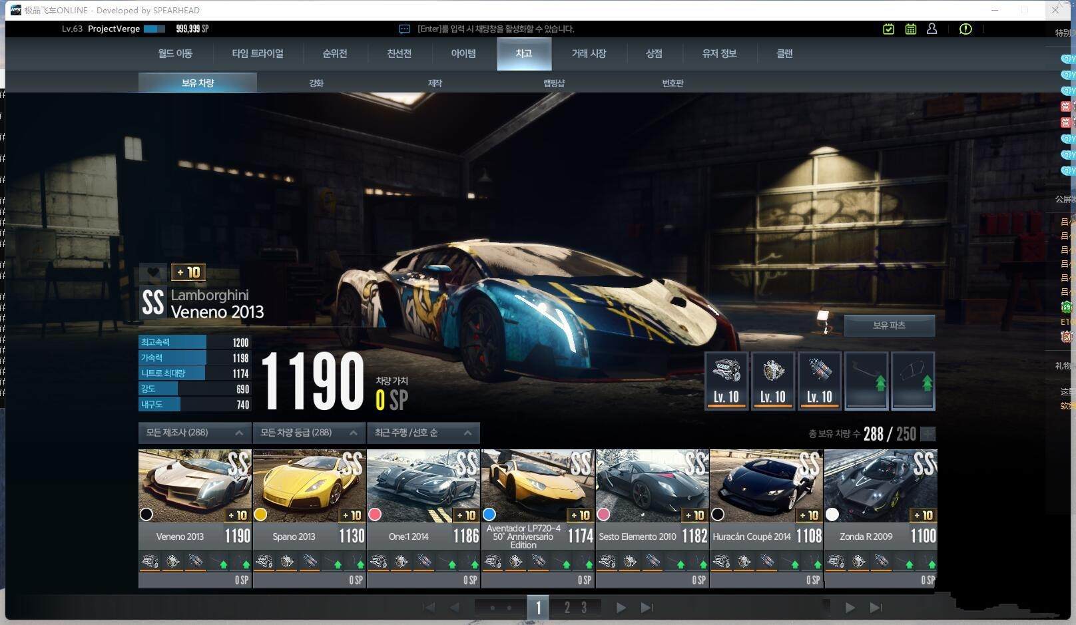This screenshot has width=1076, height=625.
Task: Select the Zonda R 2009 car thumbnail
Action: click(x=881, y=485)
